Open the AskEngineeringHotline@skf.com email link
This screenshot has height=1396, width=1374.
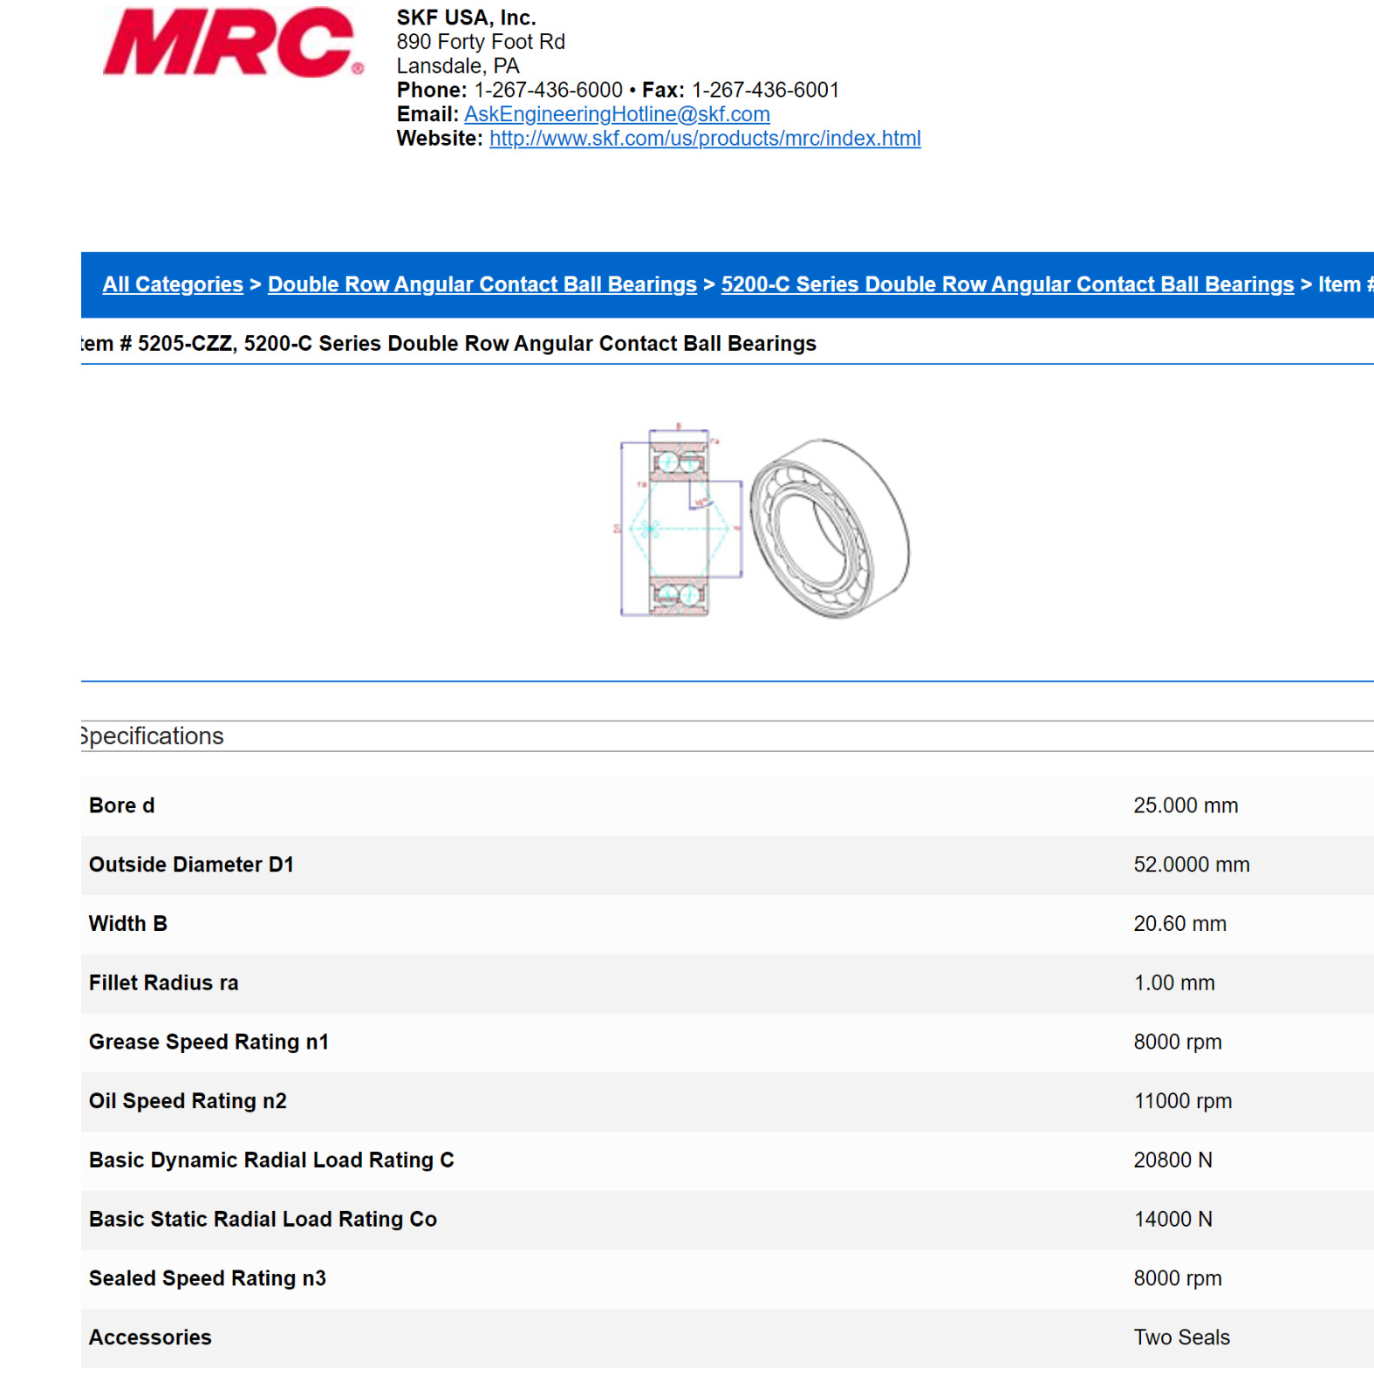coord(617,114)
